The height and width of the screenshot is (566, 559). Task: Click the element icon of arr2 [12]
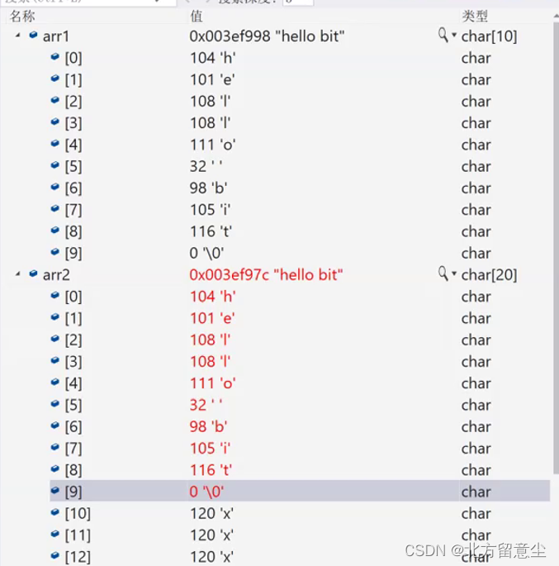point(55,556)
